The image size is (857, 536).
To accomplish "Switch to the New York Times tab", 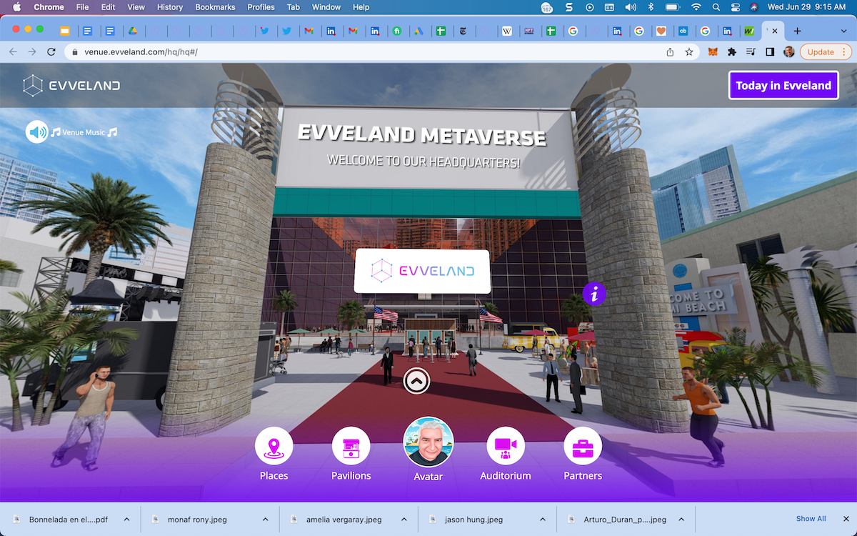I will click(463, 31).
